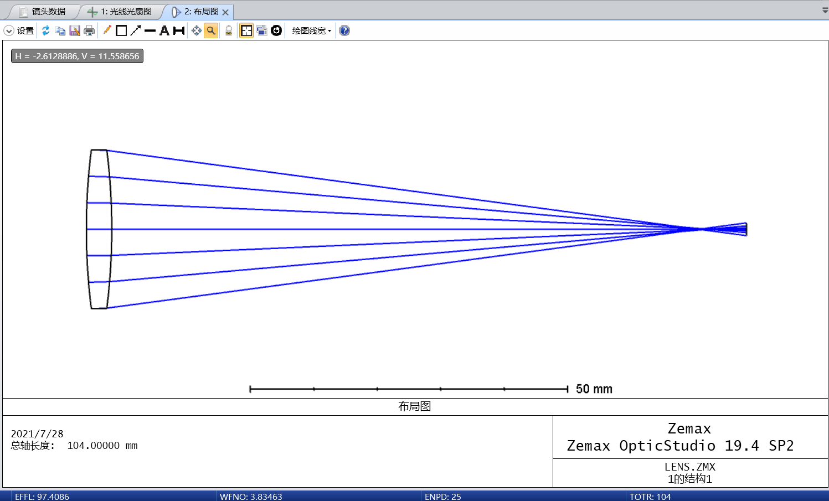Screen dimensions: 829x501
Task: Click WFNO: 3.83463 in status bar
Action: 251,497
